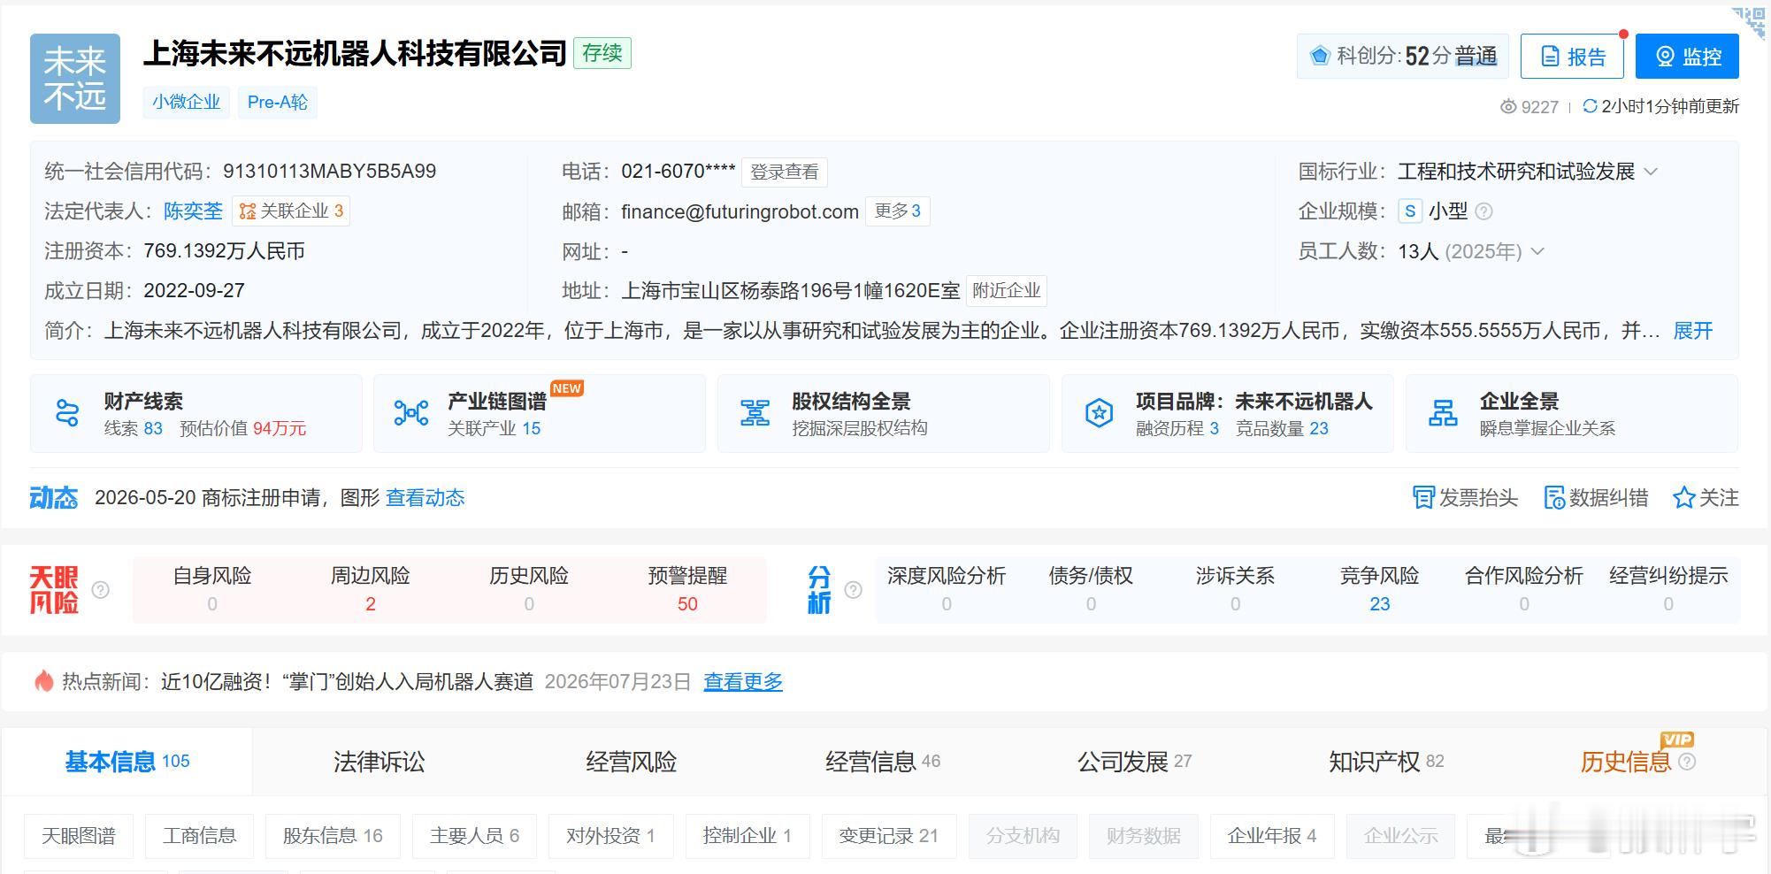Open the 报告 report button
The width and height of the screenshot is (1771, 874).
click(1572, 57)
